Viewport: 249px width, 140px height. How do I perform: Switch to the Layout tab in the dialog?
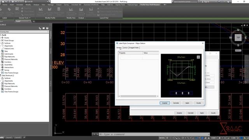pyautogui.click(x=125, y=47)
